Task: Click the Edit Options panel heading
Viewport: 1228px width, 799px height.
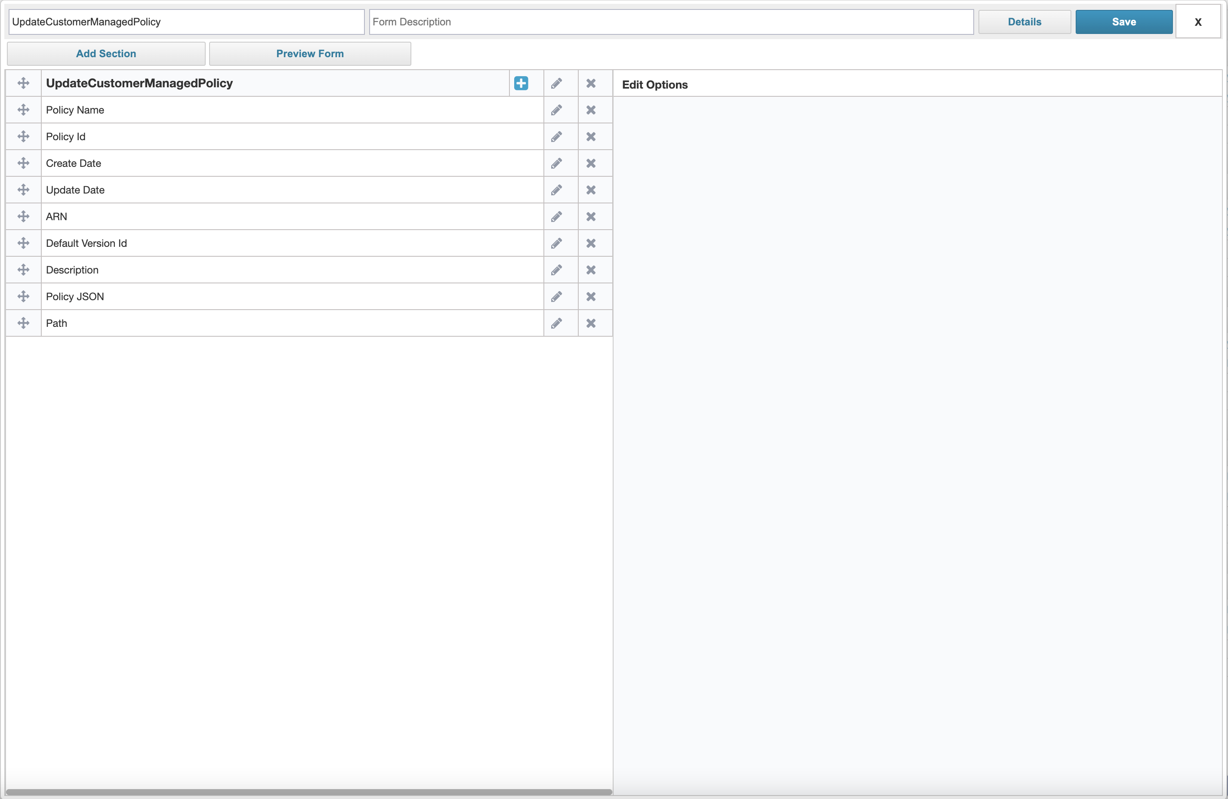Action: [x=655, y=85]
